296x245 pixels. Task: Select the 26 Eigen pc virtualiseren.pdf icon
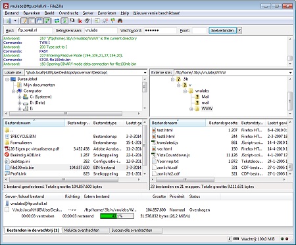coord(7,149)
